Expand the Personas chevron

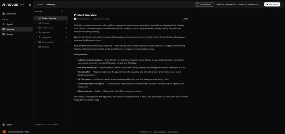click(36, 23)
